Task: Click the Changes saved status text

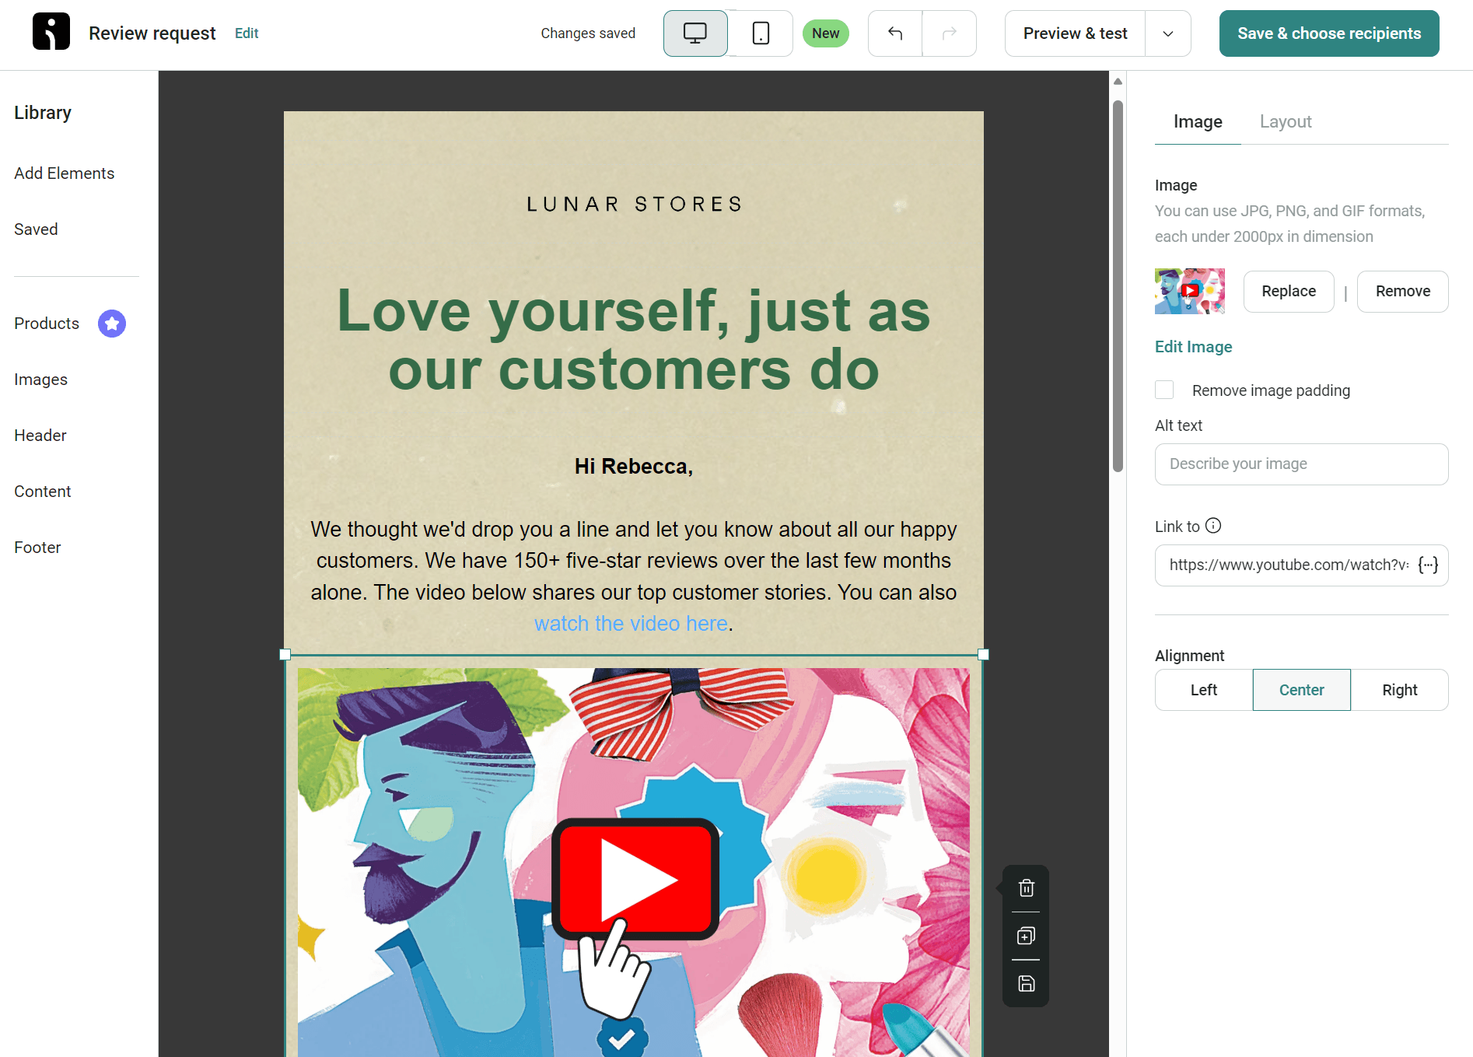Action: [x=588, y=33]
